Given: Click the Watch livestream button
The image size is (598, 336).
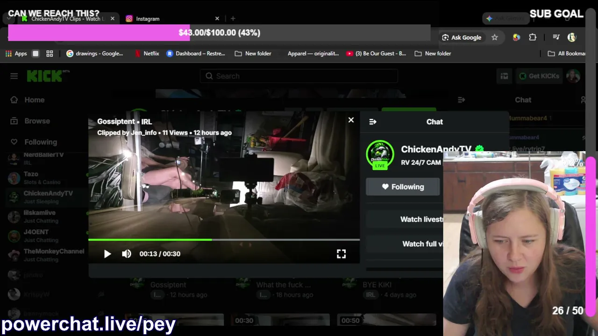Looking at the screenshot, I should 405,219.
